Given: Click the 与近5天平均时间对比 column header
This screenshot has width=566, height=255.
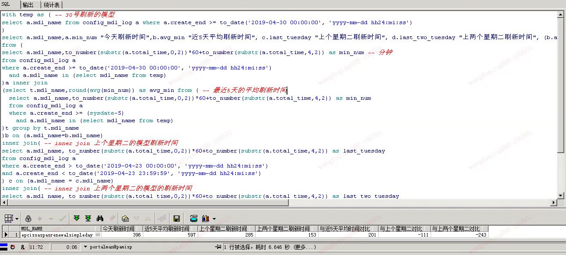Looking at the screenshot, I should coord(348,229).
